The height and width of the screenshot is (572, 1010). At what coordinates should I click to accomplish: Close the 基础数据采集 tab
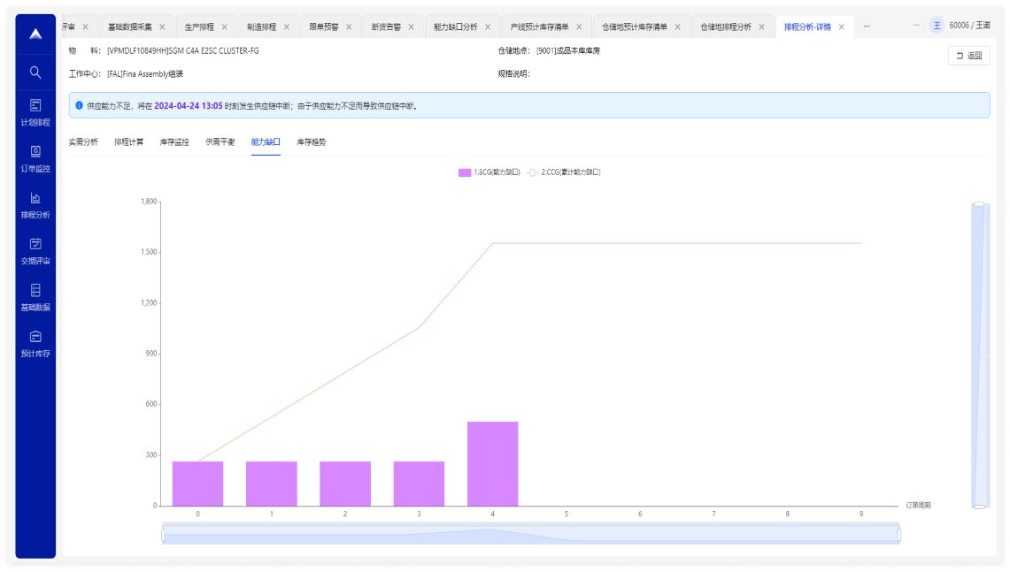coord(162,27)
